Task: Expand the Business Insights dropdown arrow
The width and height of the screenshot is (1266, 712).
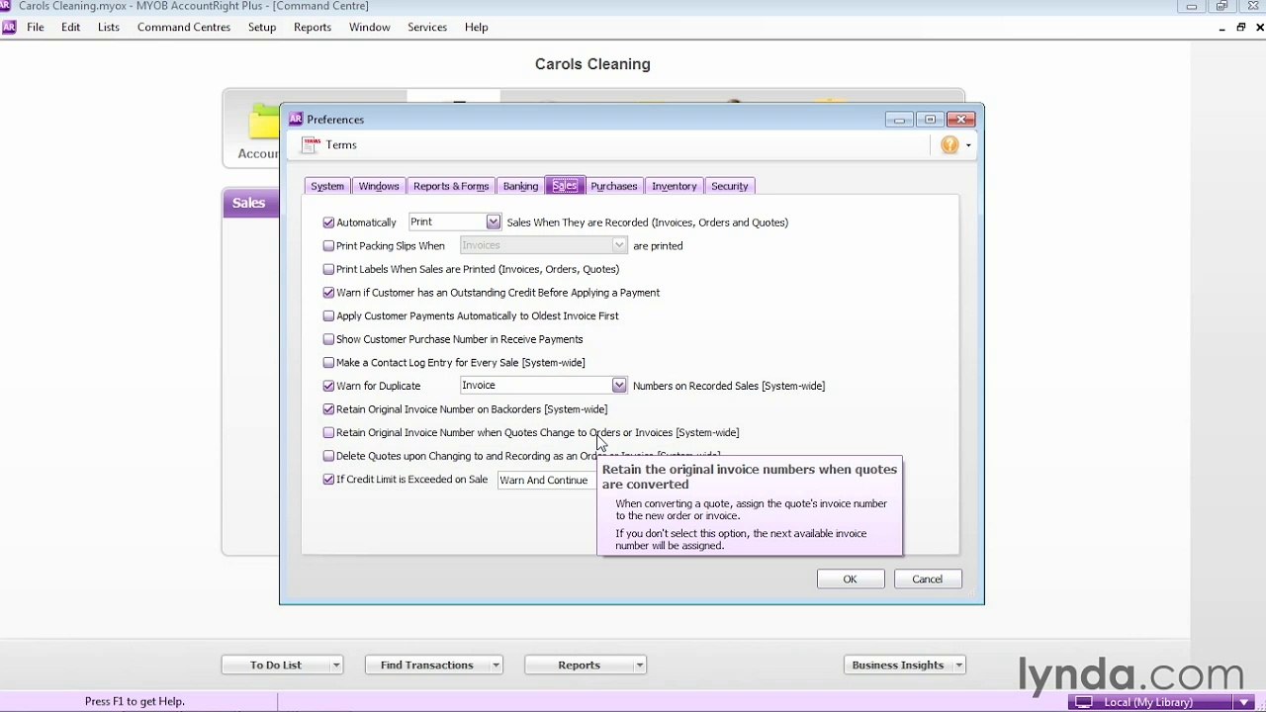Action: tap(958, 666)
